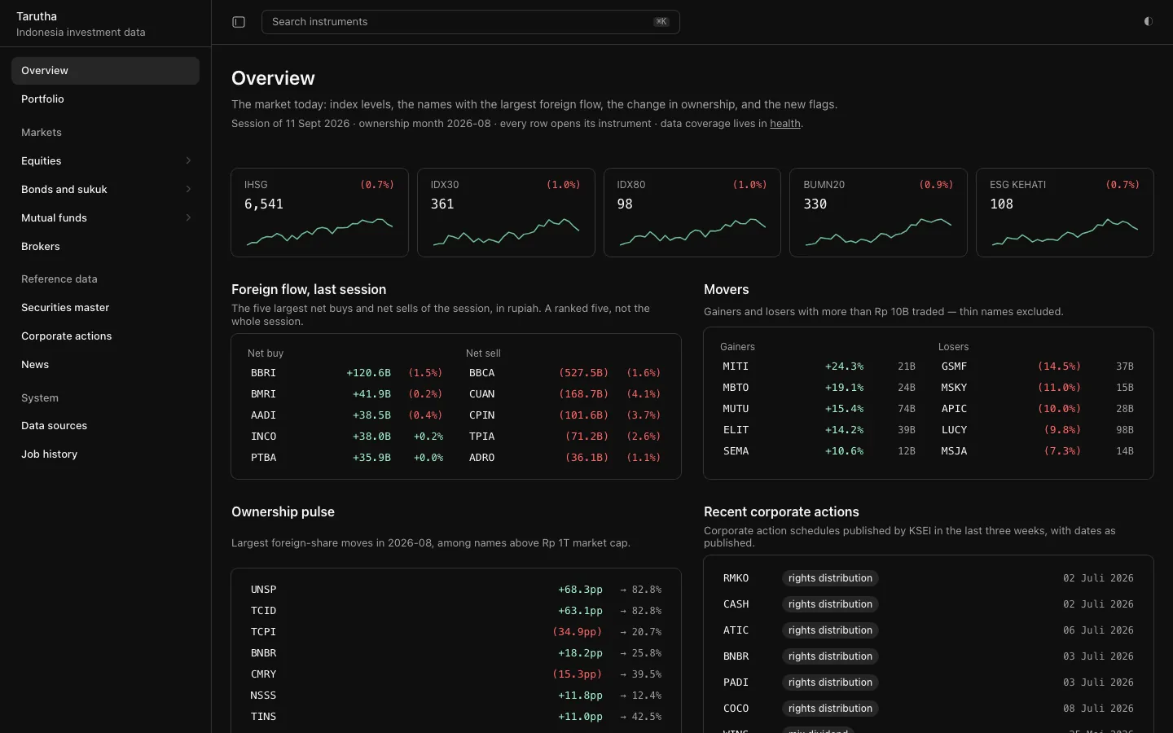
Task: Open the IDX30 index card
Action: click(x=506, y=213)
